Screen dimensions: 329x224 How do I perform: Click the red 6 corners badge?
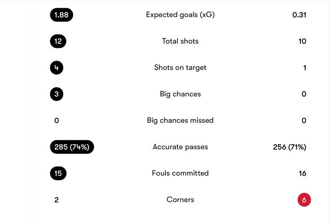point(304,200)
